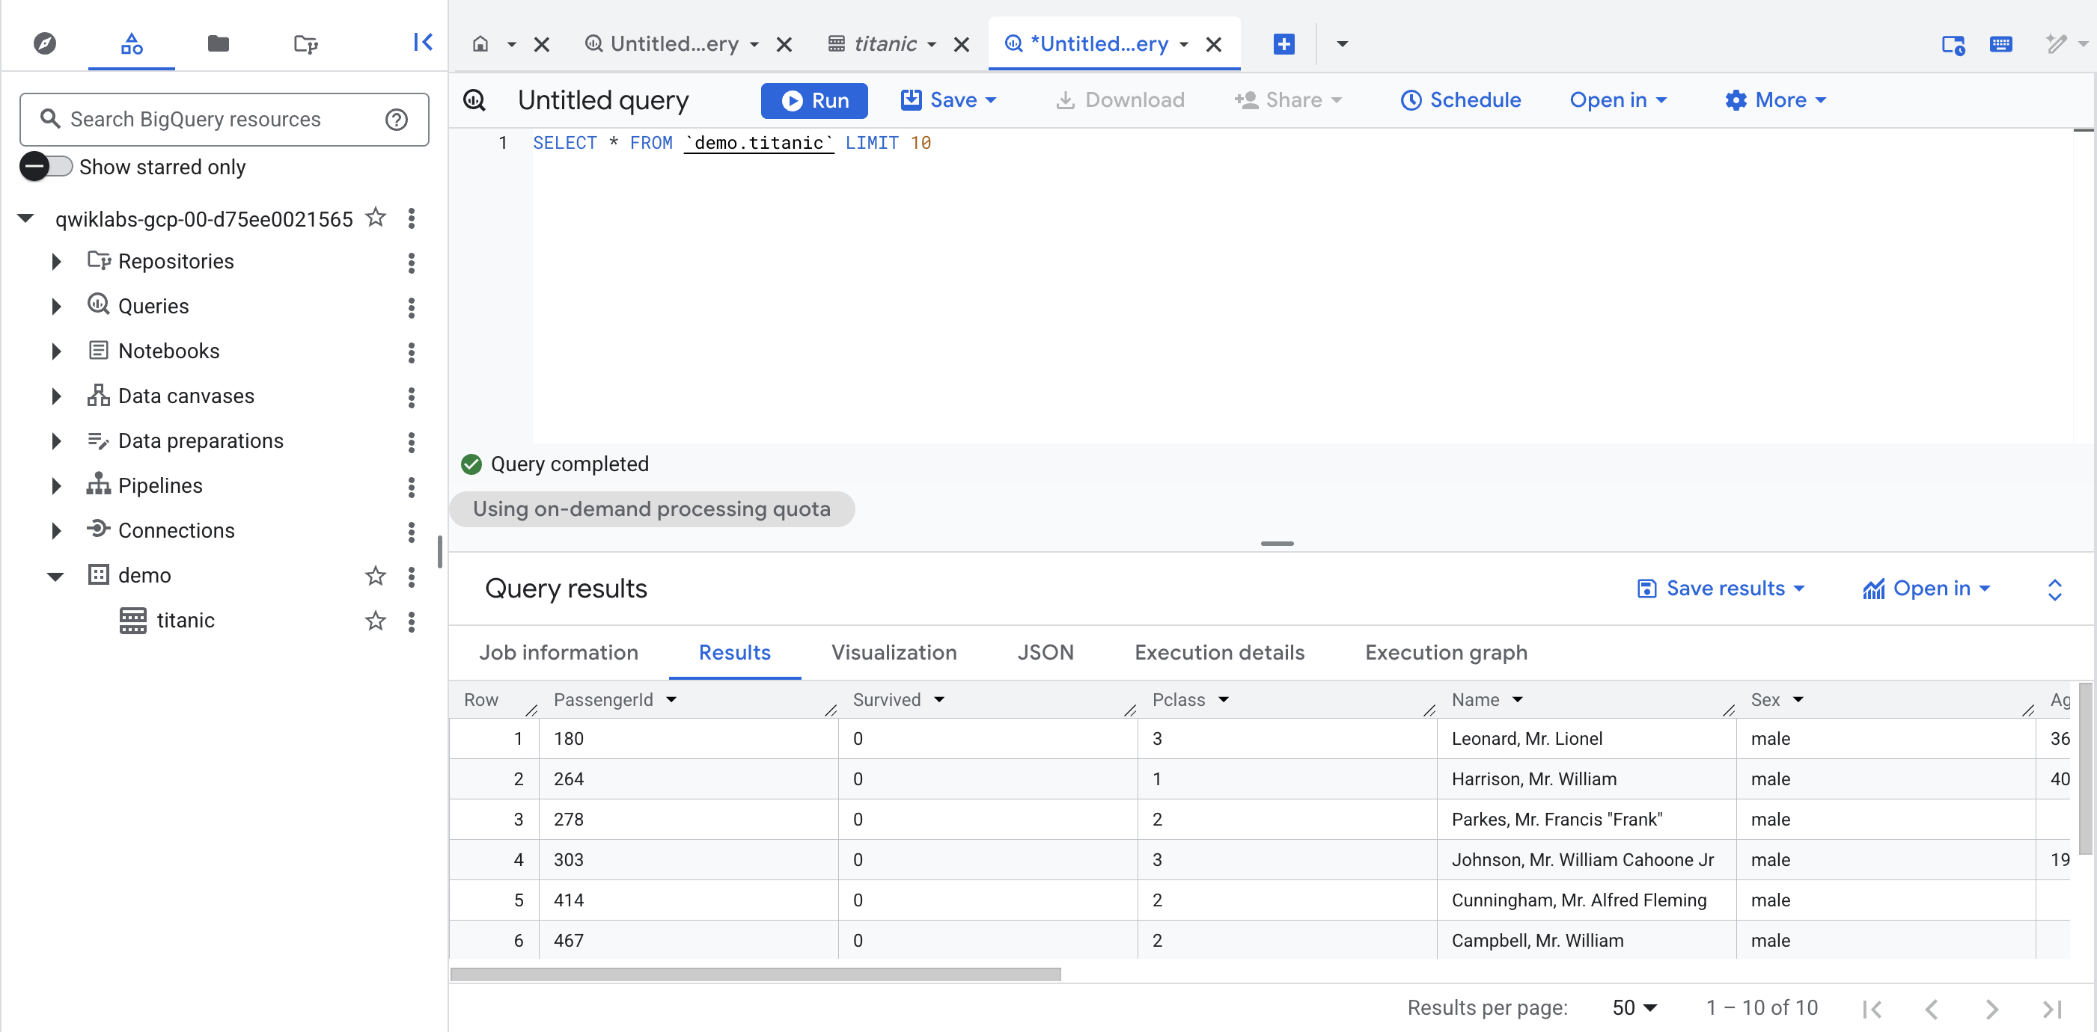This screenshot has width=2097, height=1032.
Task: Open the Explorer compass icon in the sidebar
Action: click(45, 43)
